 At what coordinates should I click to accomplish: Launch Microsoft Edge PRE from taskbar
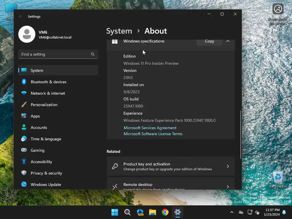(140, 212)
